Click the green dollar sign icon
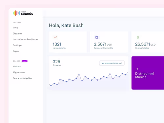Viewport: 164px width, 123px height. coord(138,37)
